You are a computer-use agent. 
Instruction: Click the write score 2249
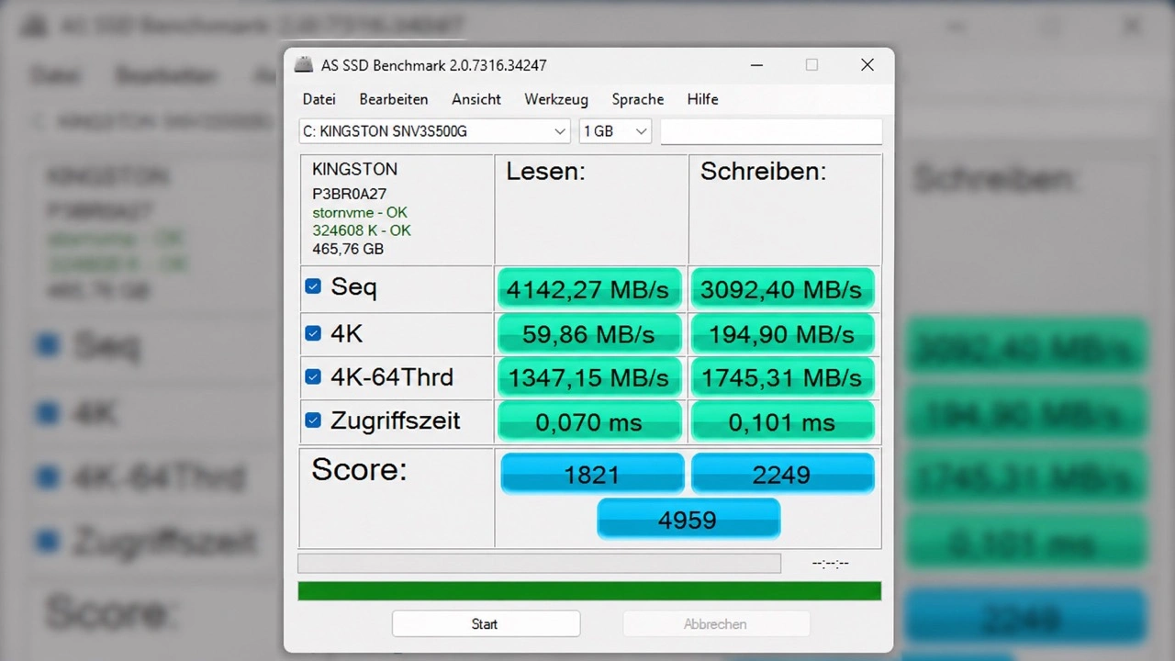782,474
